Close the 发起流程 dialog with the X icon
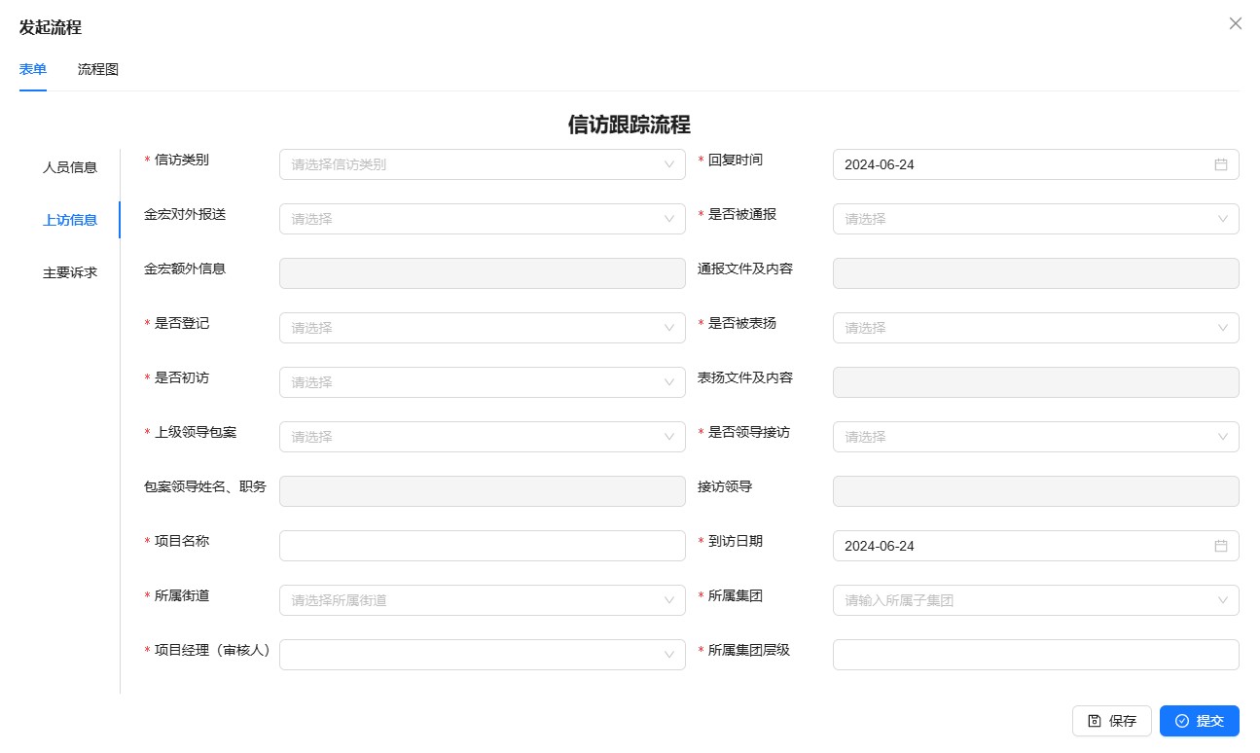The height and width of the screenshot is (753, 1260). pyautogui.click(x=1235, y=23)
